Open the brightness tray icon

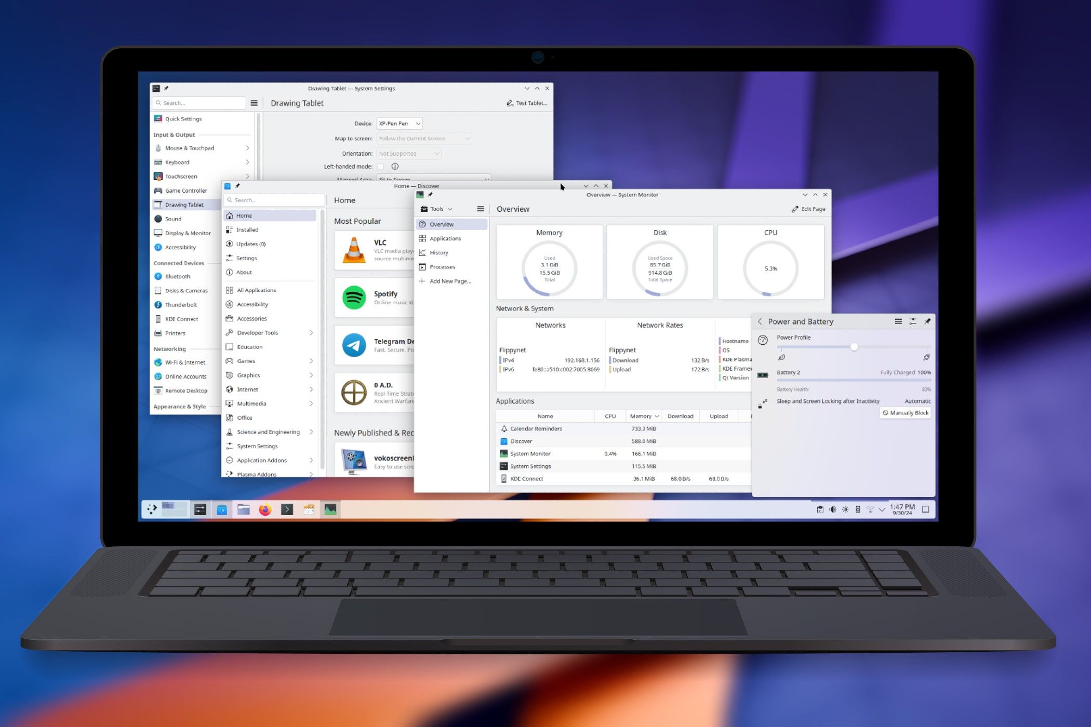click(x=845, y=509)
